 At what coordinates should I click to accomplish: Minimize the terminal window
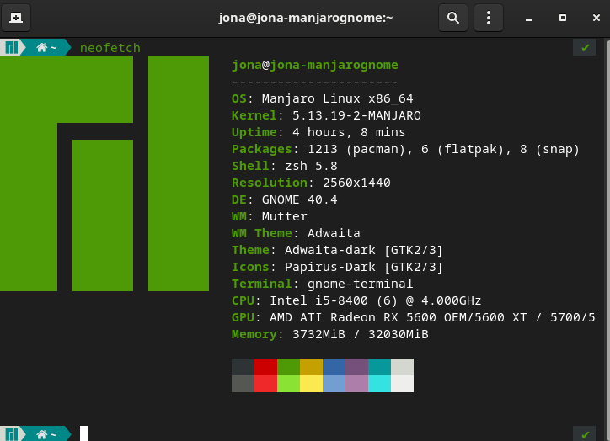528,19
